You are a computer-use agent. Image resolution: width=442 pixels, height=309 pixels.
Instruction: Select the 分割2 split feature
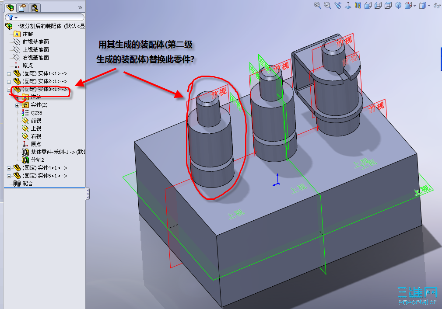[33, 160]
